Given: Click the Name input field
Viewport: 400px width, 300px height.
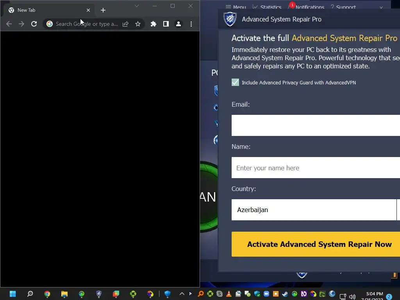Looking at the screenshot, I should pos(316,168).
